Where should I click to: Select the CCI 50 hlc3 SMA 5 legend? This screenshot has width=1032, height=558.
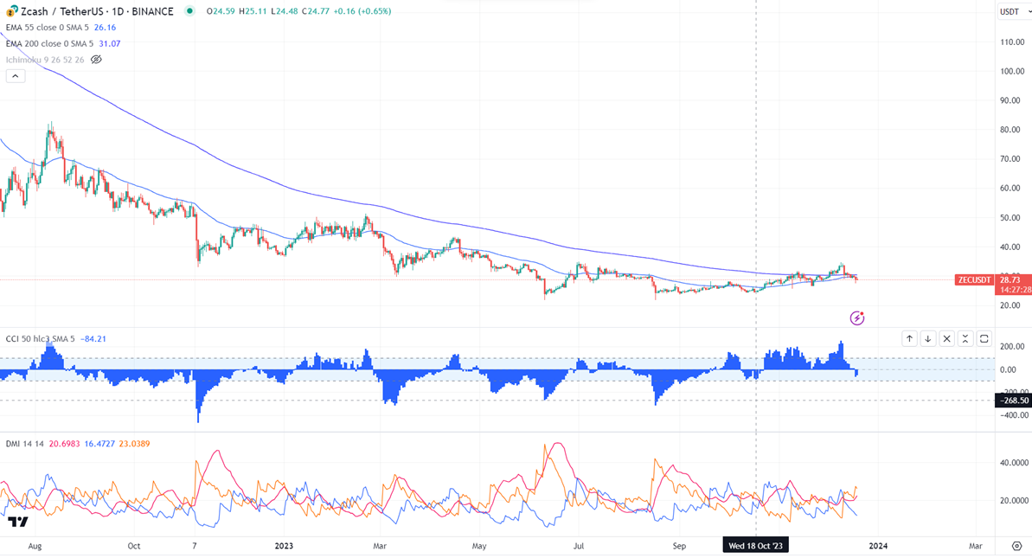click(40, 339)
